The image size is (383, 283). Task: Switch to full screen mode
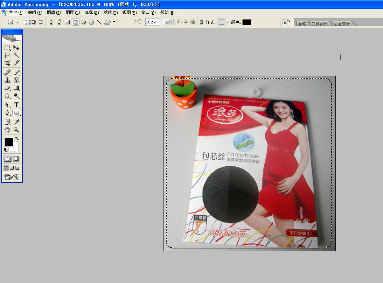point(18,168)
